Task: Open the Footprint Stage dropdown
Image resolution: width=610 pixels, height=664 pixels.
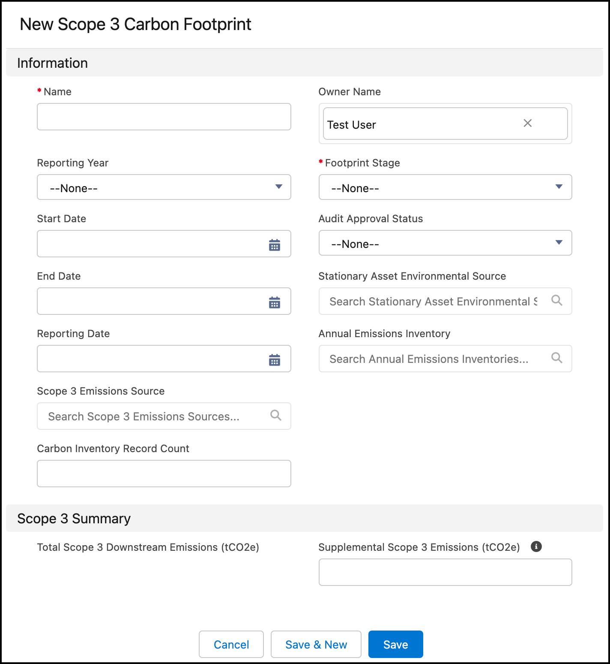Action: (x=445, y=187)
